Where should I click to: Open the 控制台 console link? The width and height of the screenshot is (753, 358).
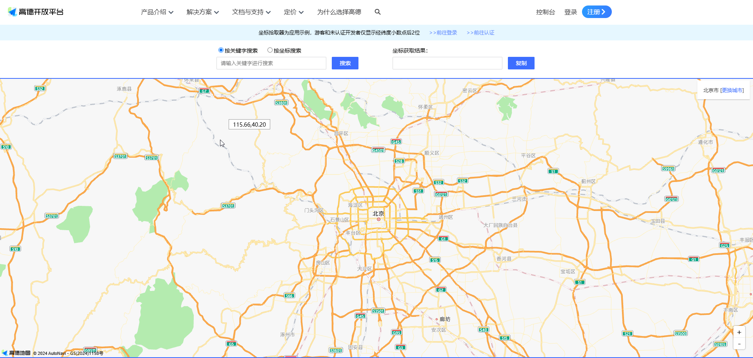pyautogui.click(x=545, y=12)
